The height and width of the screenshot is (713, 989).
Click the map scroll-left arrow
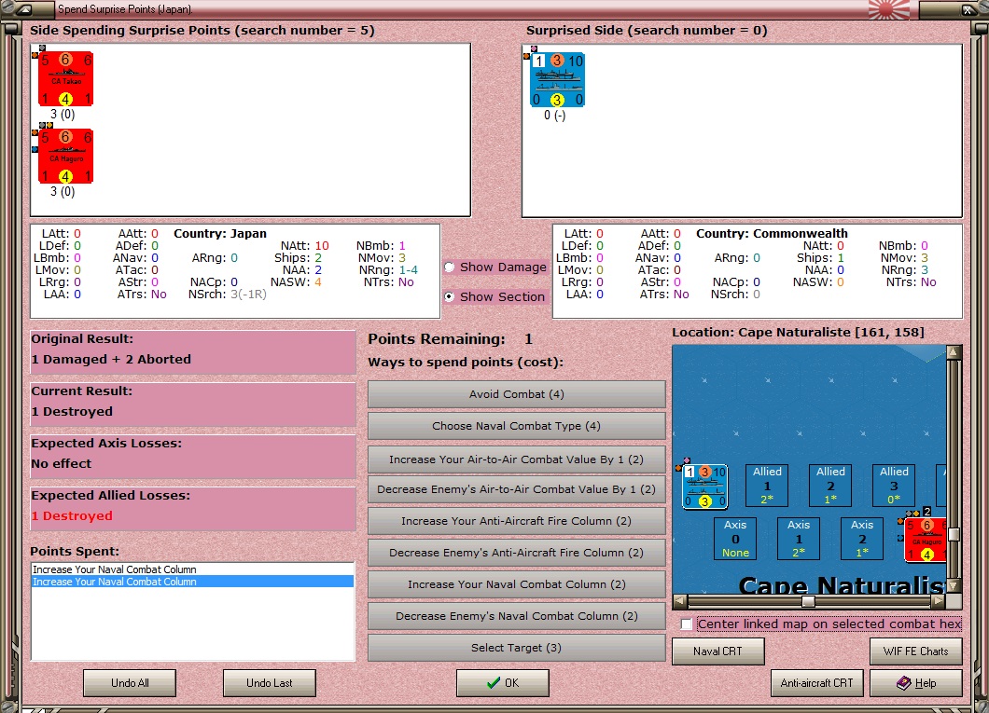[680, 601]
